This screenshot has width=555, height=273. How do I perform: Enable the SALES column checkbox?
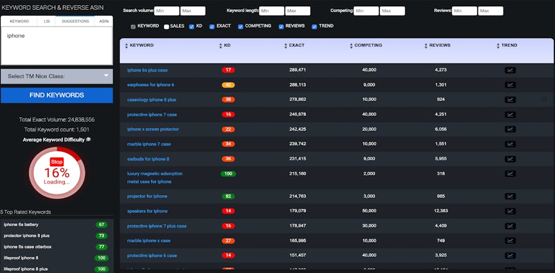tap(166, 27)
